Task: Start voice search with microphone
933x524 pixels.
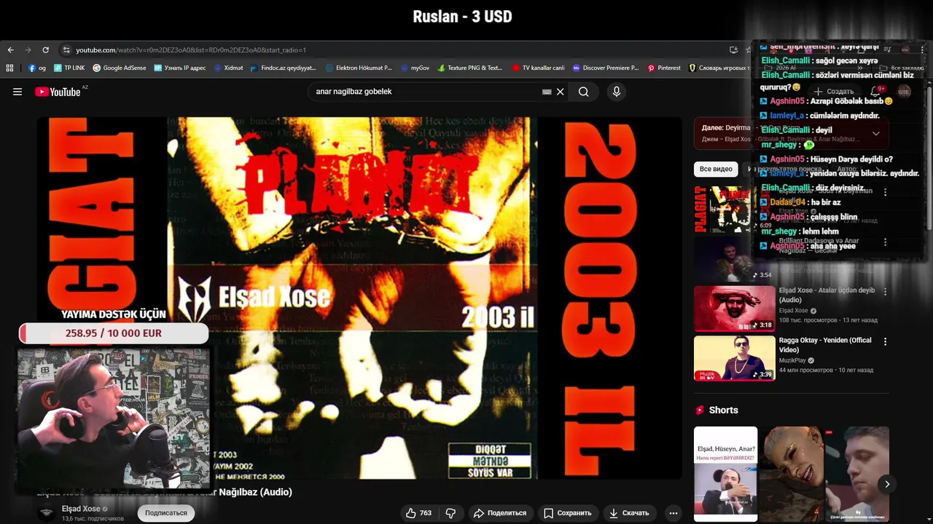Action: pos(617,92)
